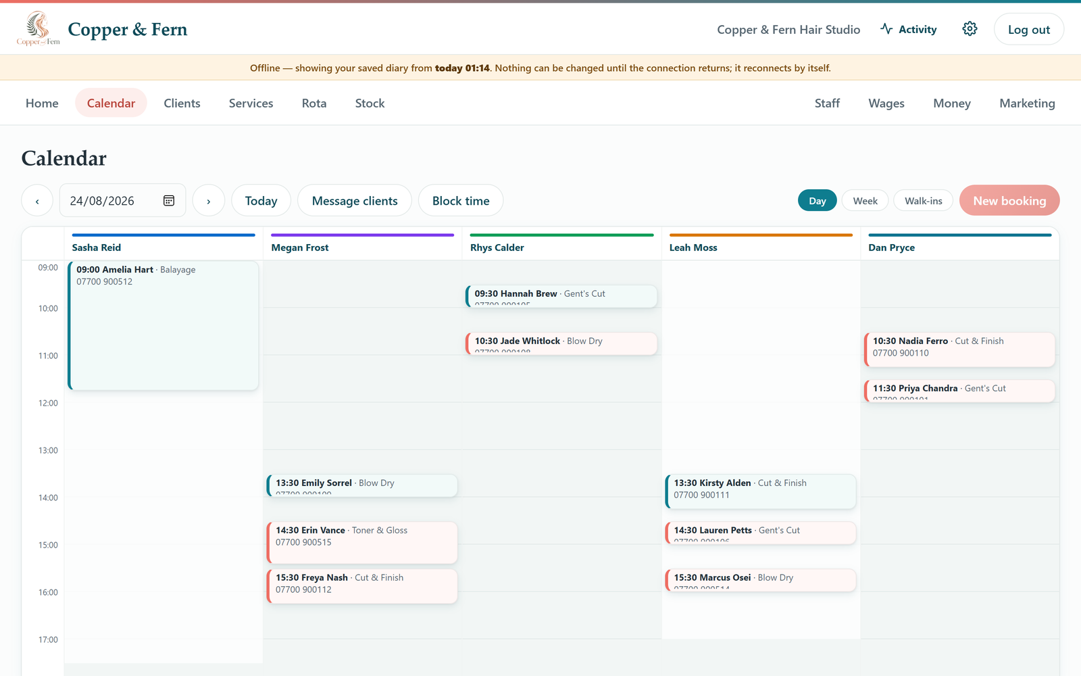Click the Copper & Fern Hair Studio name

tap(788, 29)
